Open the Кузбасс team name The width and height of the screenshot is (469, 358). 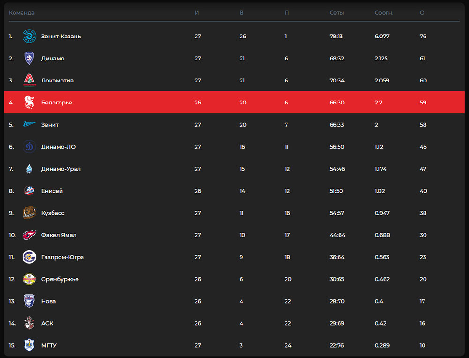click(x=53, y=213)
